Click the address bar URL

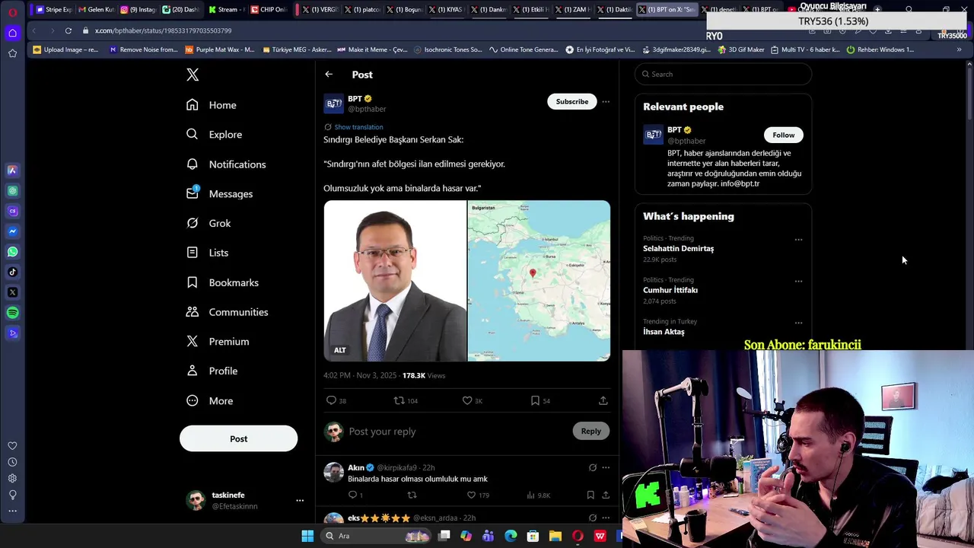point(163,30)
